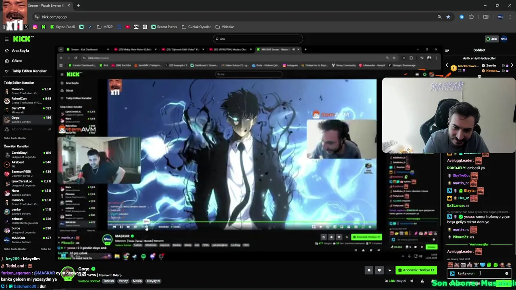Viewport: 516px width, 290px height.
Task: Open followed channel RahmiCan
Action: 27,101
